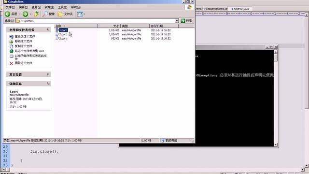Viewport: 309px width, 174px height.
Task: Click the e-mail envelope icon in task pane
Action: coord(12,56)
